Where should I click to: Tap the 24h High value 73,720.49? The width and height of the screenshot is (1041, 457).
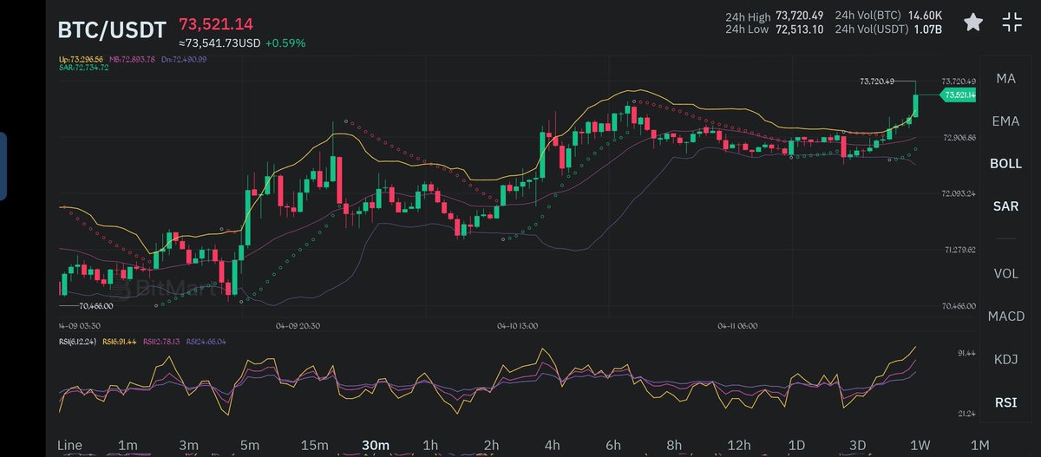click(x=801, y=16)
